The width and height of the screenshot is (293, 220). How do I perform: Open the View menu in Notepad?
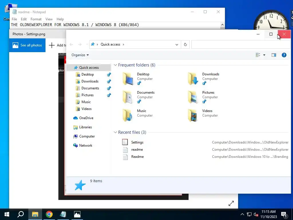(x=49, y=19)
